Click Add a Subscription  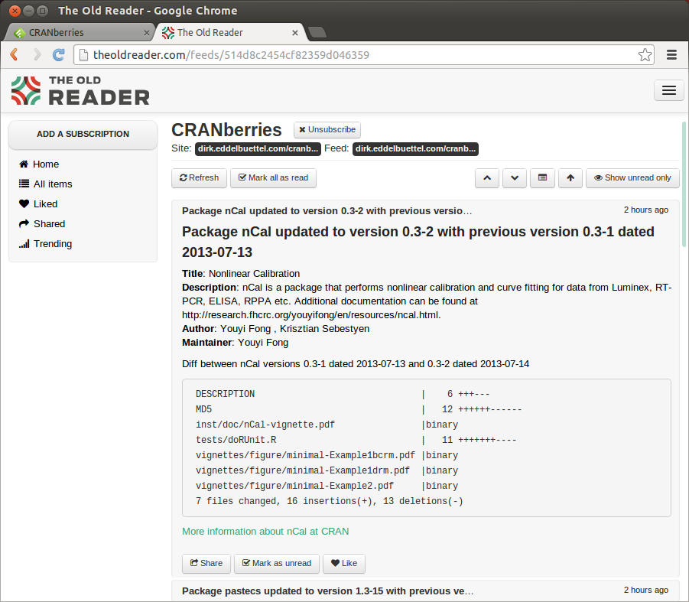click(x=83, y=134)
